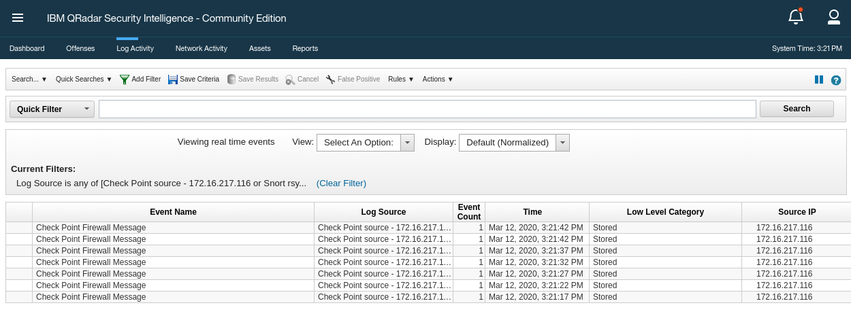Screen dimensions: 851x316
Task: Go to the Offenses tab
Action: tap(80, 48)
